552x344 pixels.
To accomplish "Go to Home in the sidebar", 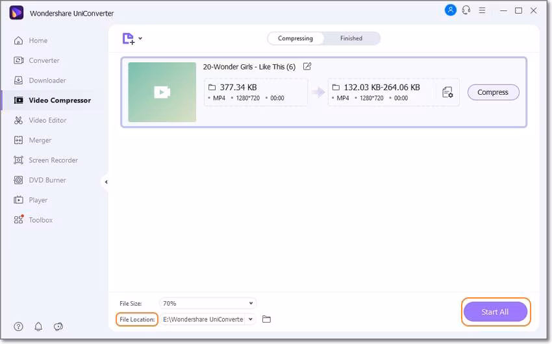I will click(31, 40).
